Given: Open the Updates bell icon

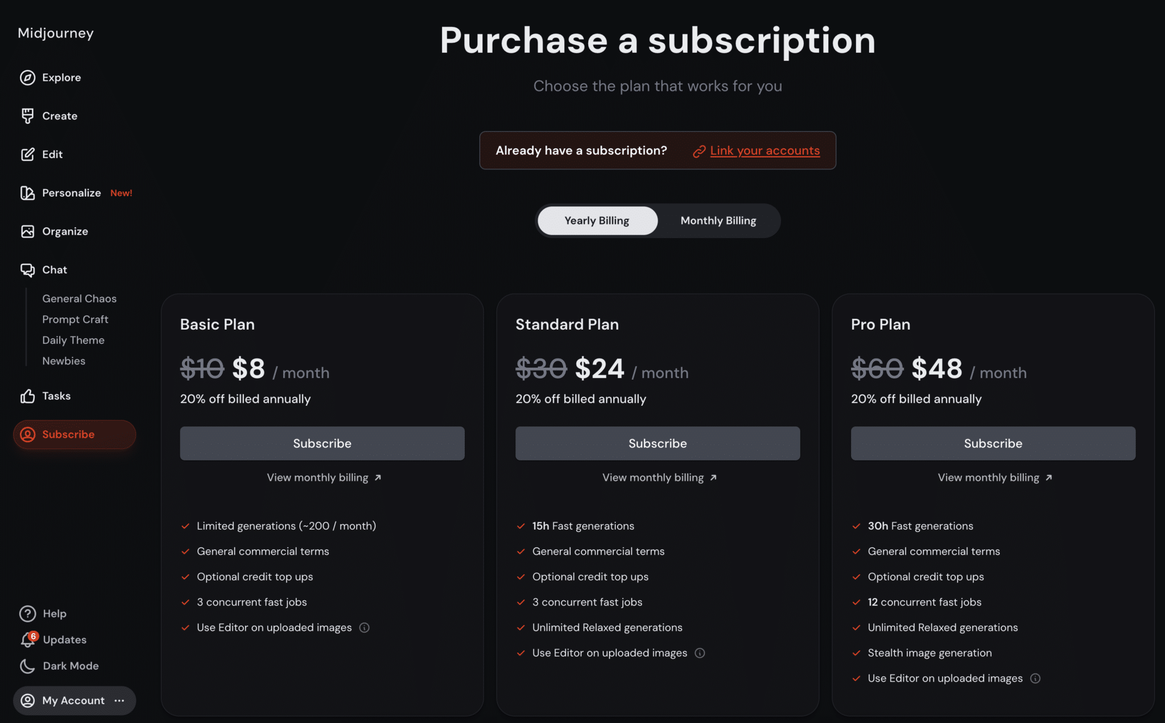Looking at the screenshot, I should tap(27, 640).
